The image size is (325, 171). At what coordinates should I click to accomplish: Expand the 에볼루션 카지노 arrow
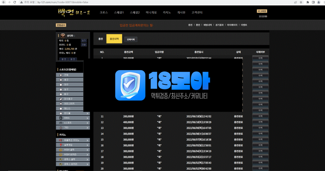87,140
